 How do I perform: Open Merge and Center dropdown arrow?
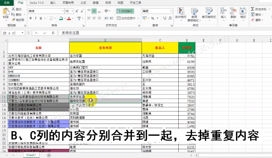tap(138, 18)
